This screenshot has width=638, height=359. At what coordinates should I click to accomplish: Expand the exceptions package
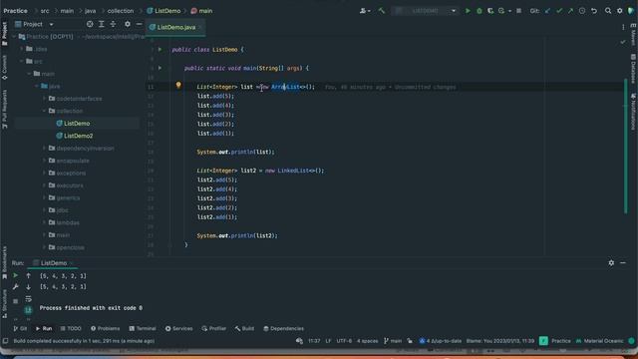tap(44, 173)
